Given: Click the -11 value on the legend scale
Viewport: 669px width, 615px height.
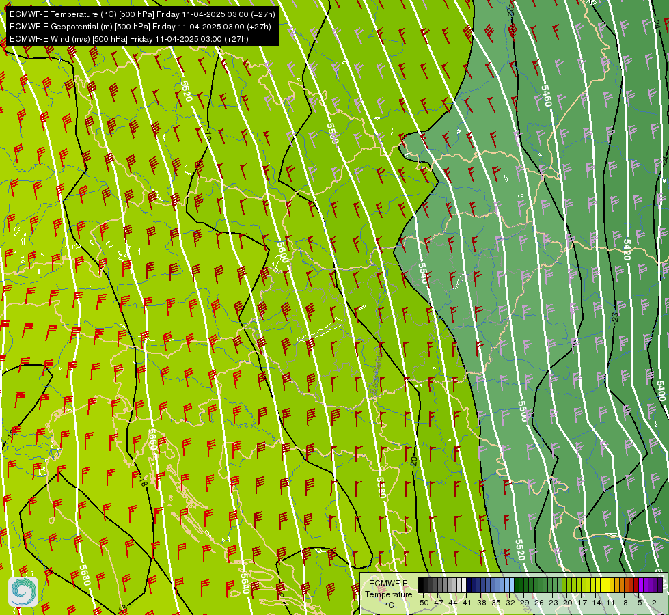Looking at the screenshot, I should pos(610,603).
